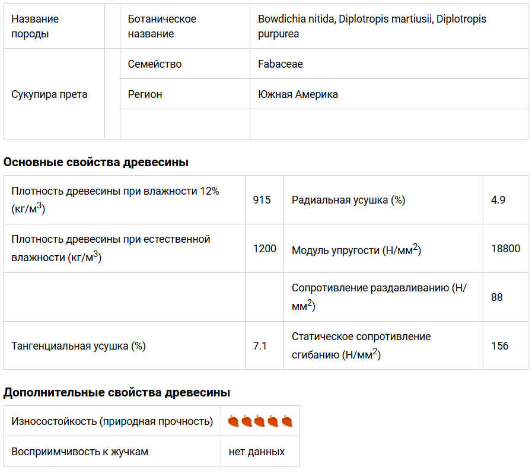Click the natural moisture density value 1200
The height and width of the screenshot is (473, 532).
tap(265, 249)
